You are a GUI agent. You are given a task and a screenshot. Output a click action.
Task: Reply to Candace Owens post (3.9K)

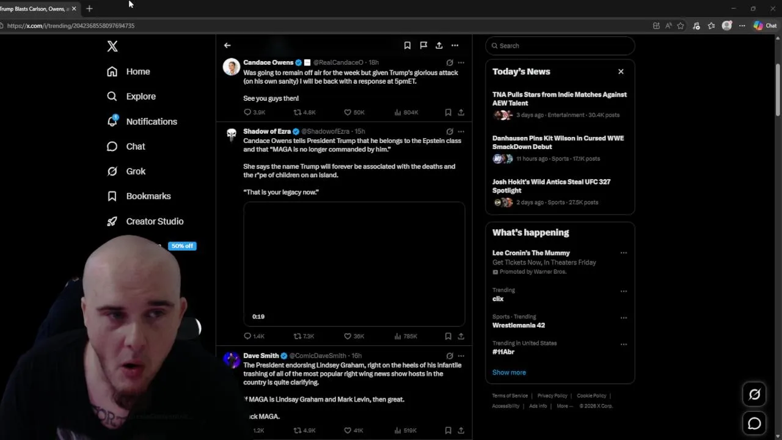pyautogui.click(x=254, y=112)
